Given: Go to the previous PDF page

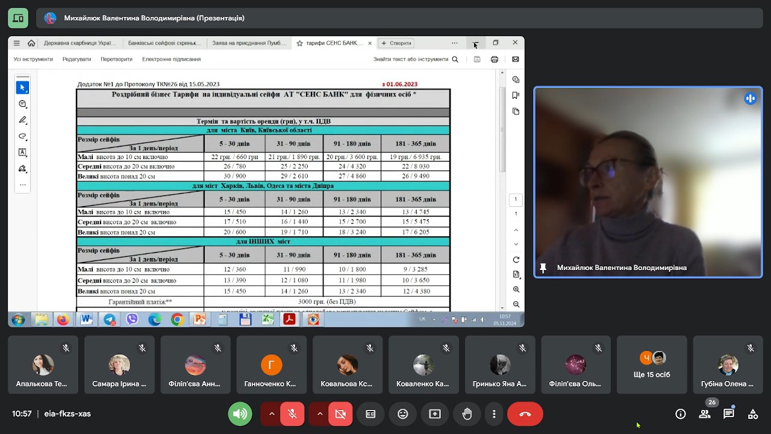Looking at the screenshot, I should (516, 230).
